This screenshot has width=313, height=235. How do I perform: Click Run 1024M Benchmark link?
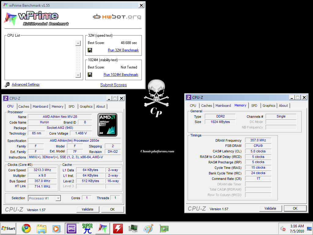pyautogui.click(x=121, y=75)
